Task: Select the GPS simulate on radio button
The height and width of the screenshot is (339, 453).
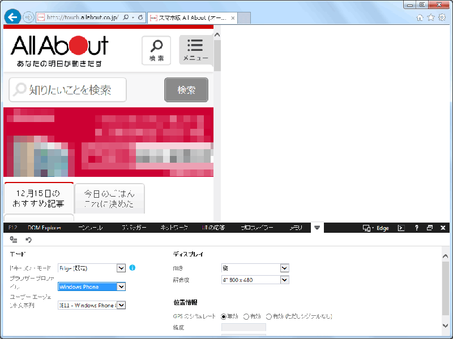Action: tap(246, 316)
